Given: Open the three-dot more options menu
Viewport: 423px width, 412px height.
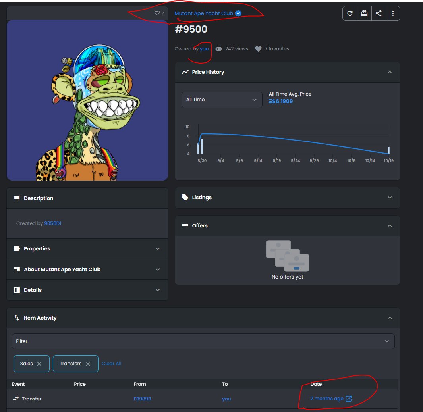Looking at the screenshot, I should 393,13.
